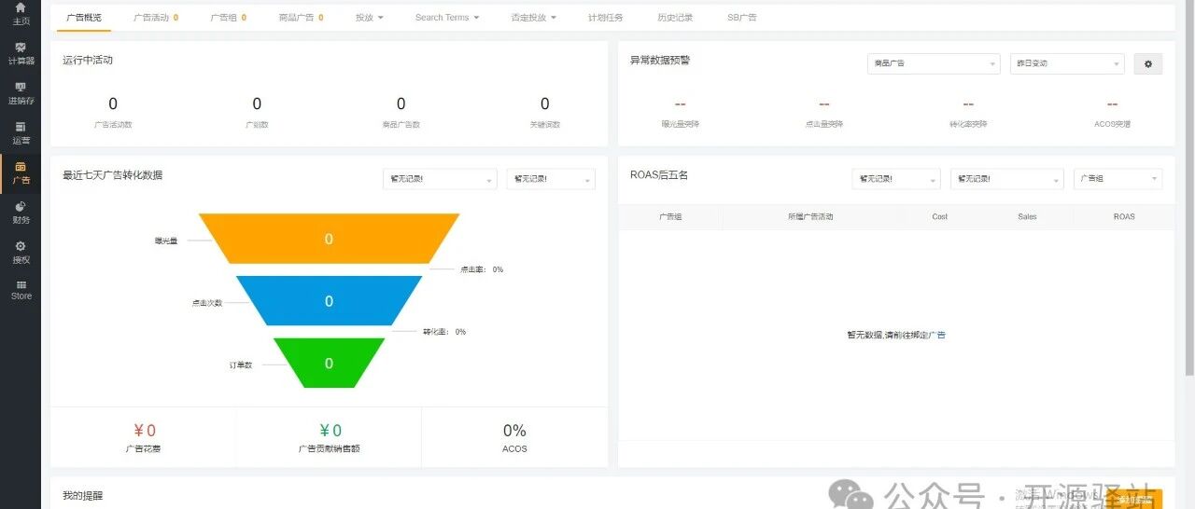Screen dimensions: 1195x509
Task: Open the SB广告 tab
Action: coord(742,18)
